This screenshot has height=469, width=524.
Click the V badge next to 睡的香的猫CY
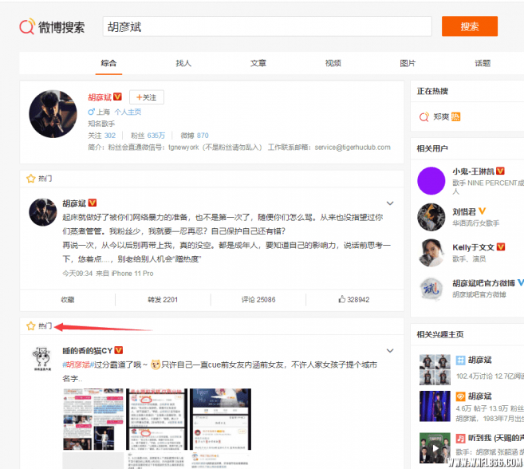pos(119,350)
